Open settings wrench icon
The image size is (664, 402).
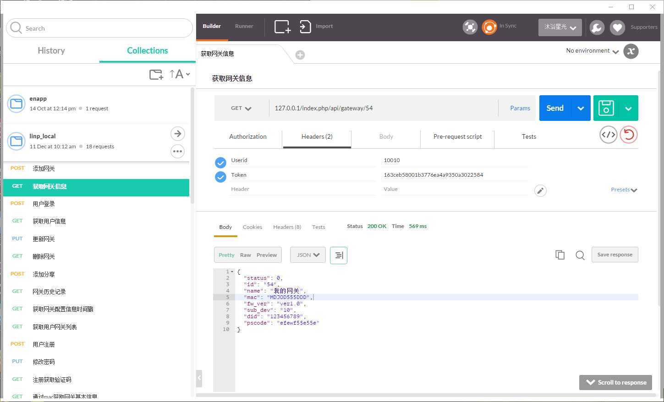pos(597,27)
